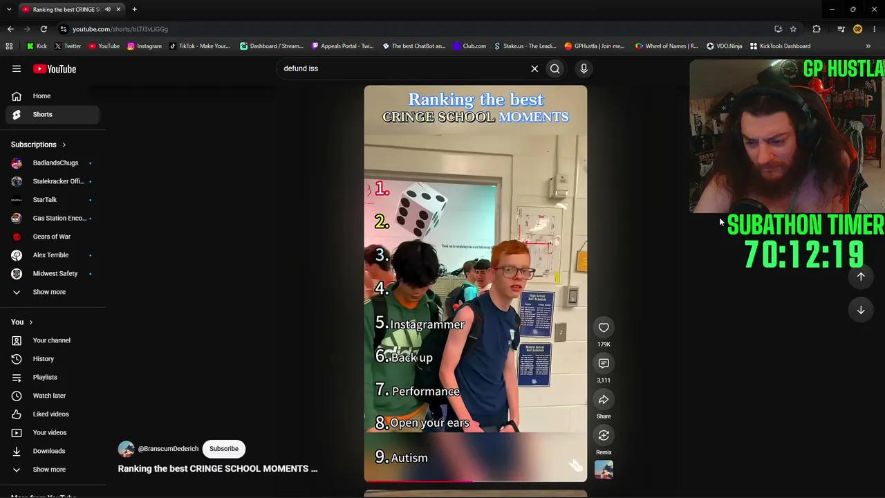The image size is (885, 498).
Task: Open Gears of War subscription
Action: click(x=53, y=237)
